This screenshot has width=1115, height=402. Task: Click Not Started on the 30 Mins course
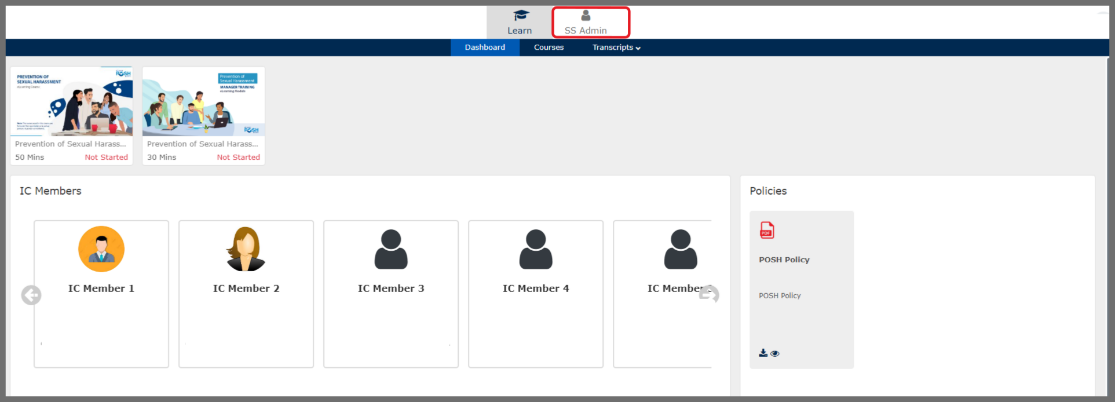[x=238, y=157]
